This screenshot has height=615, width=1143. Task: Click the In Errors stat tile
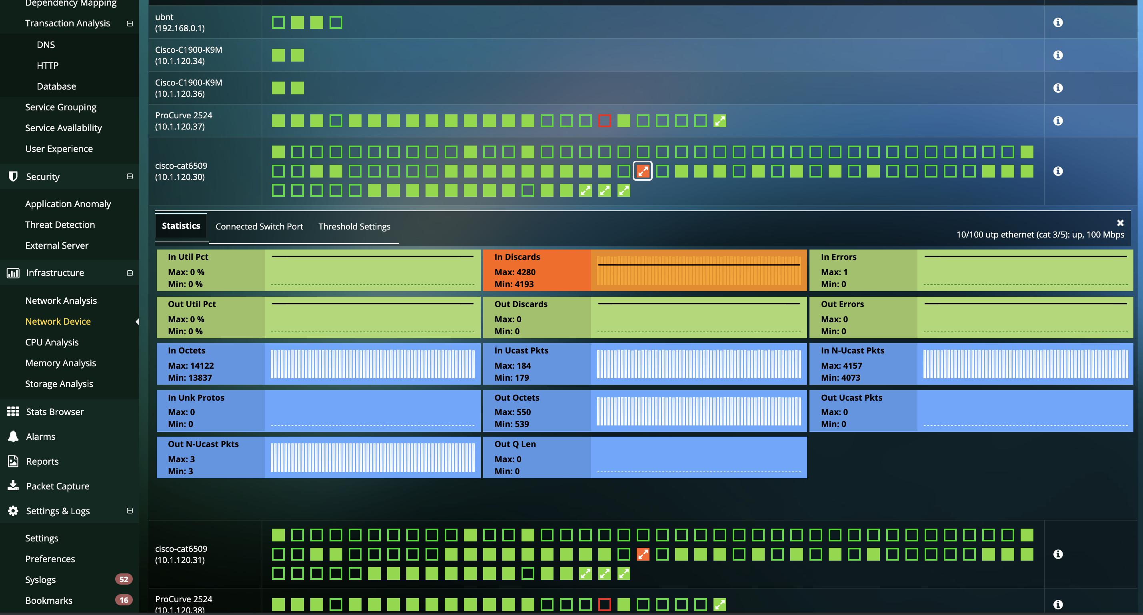971,270
